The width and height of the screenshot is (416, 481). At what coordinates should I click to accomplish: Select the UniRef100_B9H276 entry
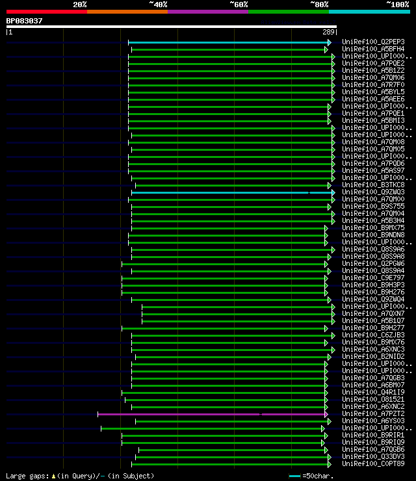click(373, 292)
